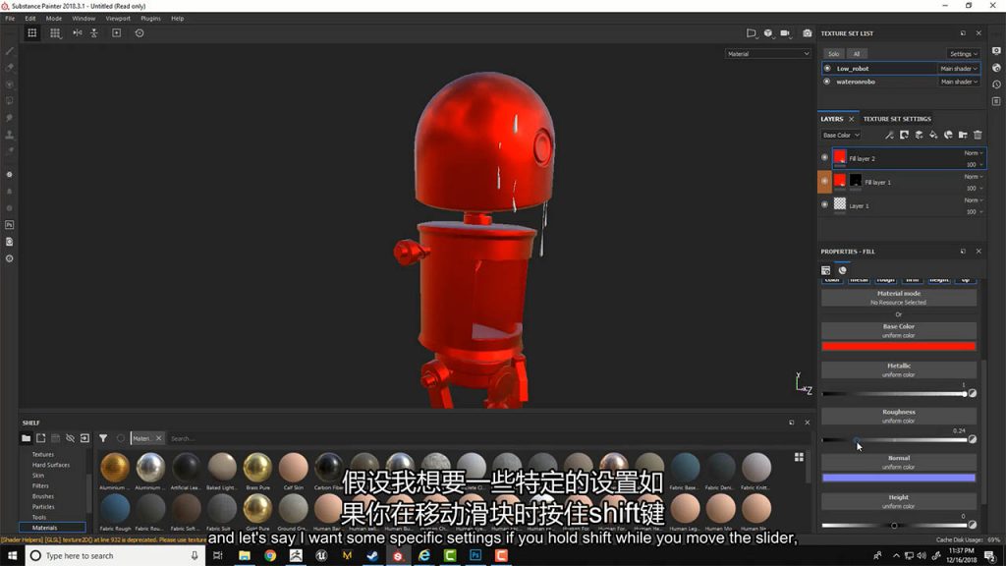1006x566 pixels.
Task: Click the red Base Color swatch
Action: [898, 346]
